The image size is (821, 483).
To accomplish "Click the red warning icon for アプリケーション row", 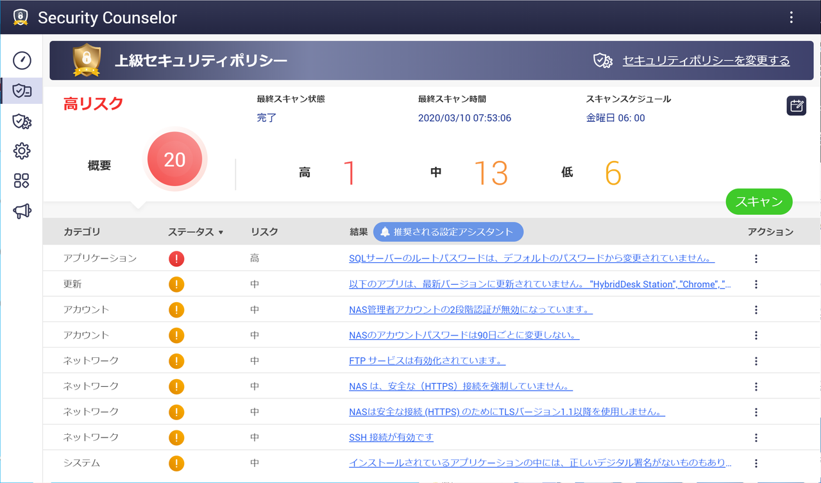I will (x=176, y=258).
